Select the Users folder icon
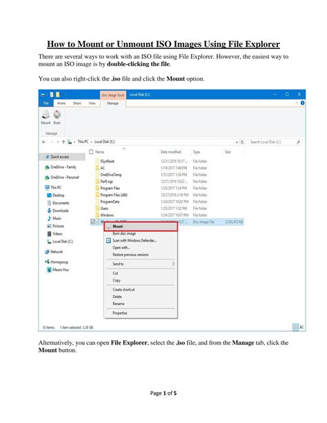The height and width of the screenshot is (423, 327). point(97,208)
